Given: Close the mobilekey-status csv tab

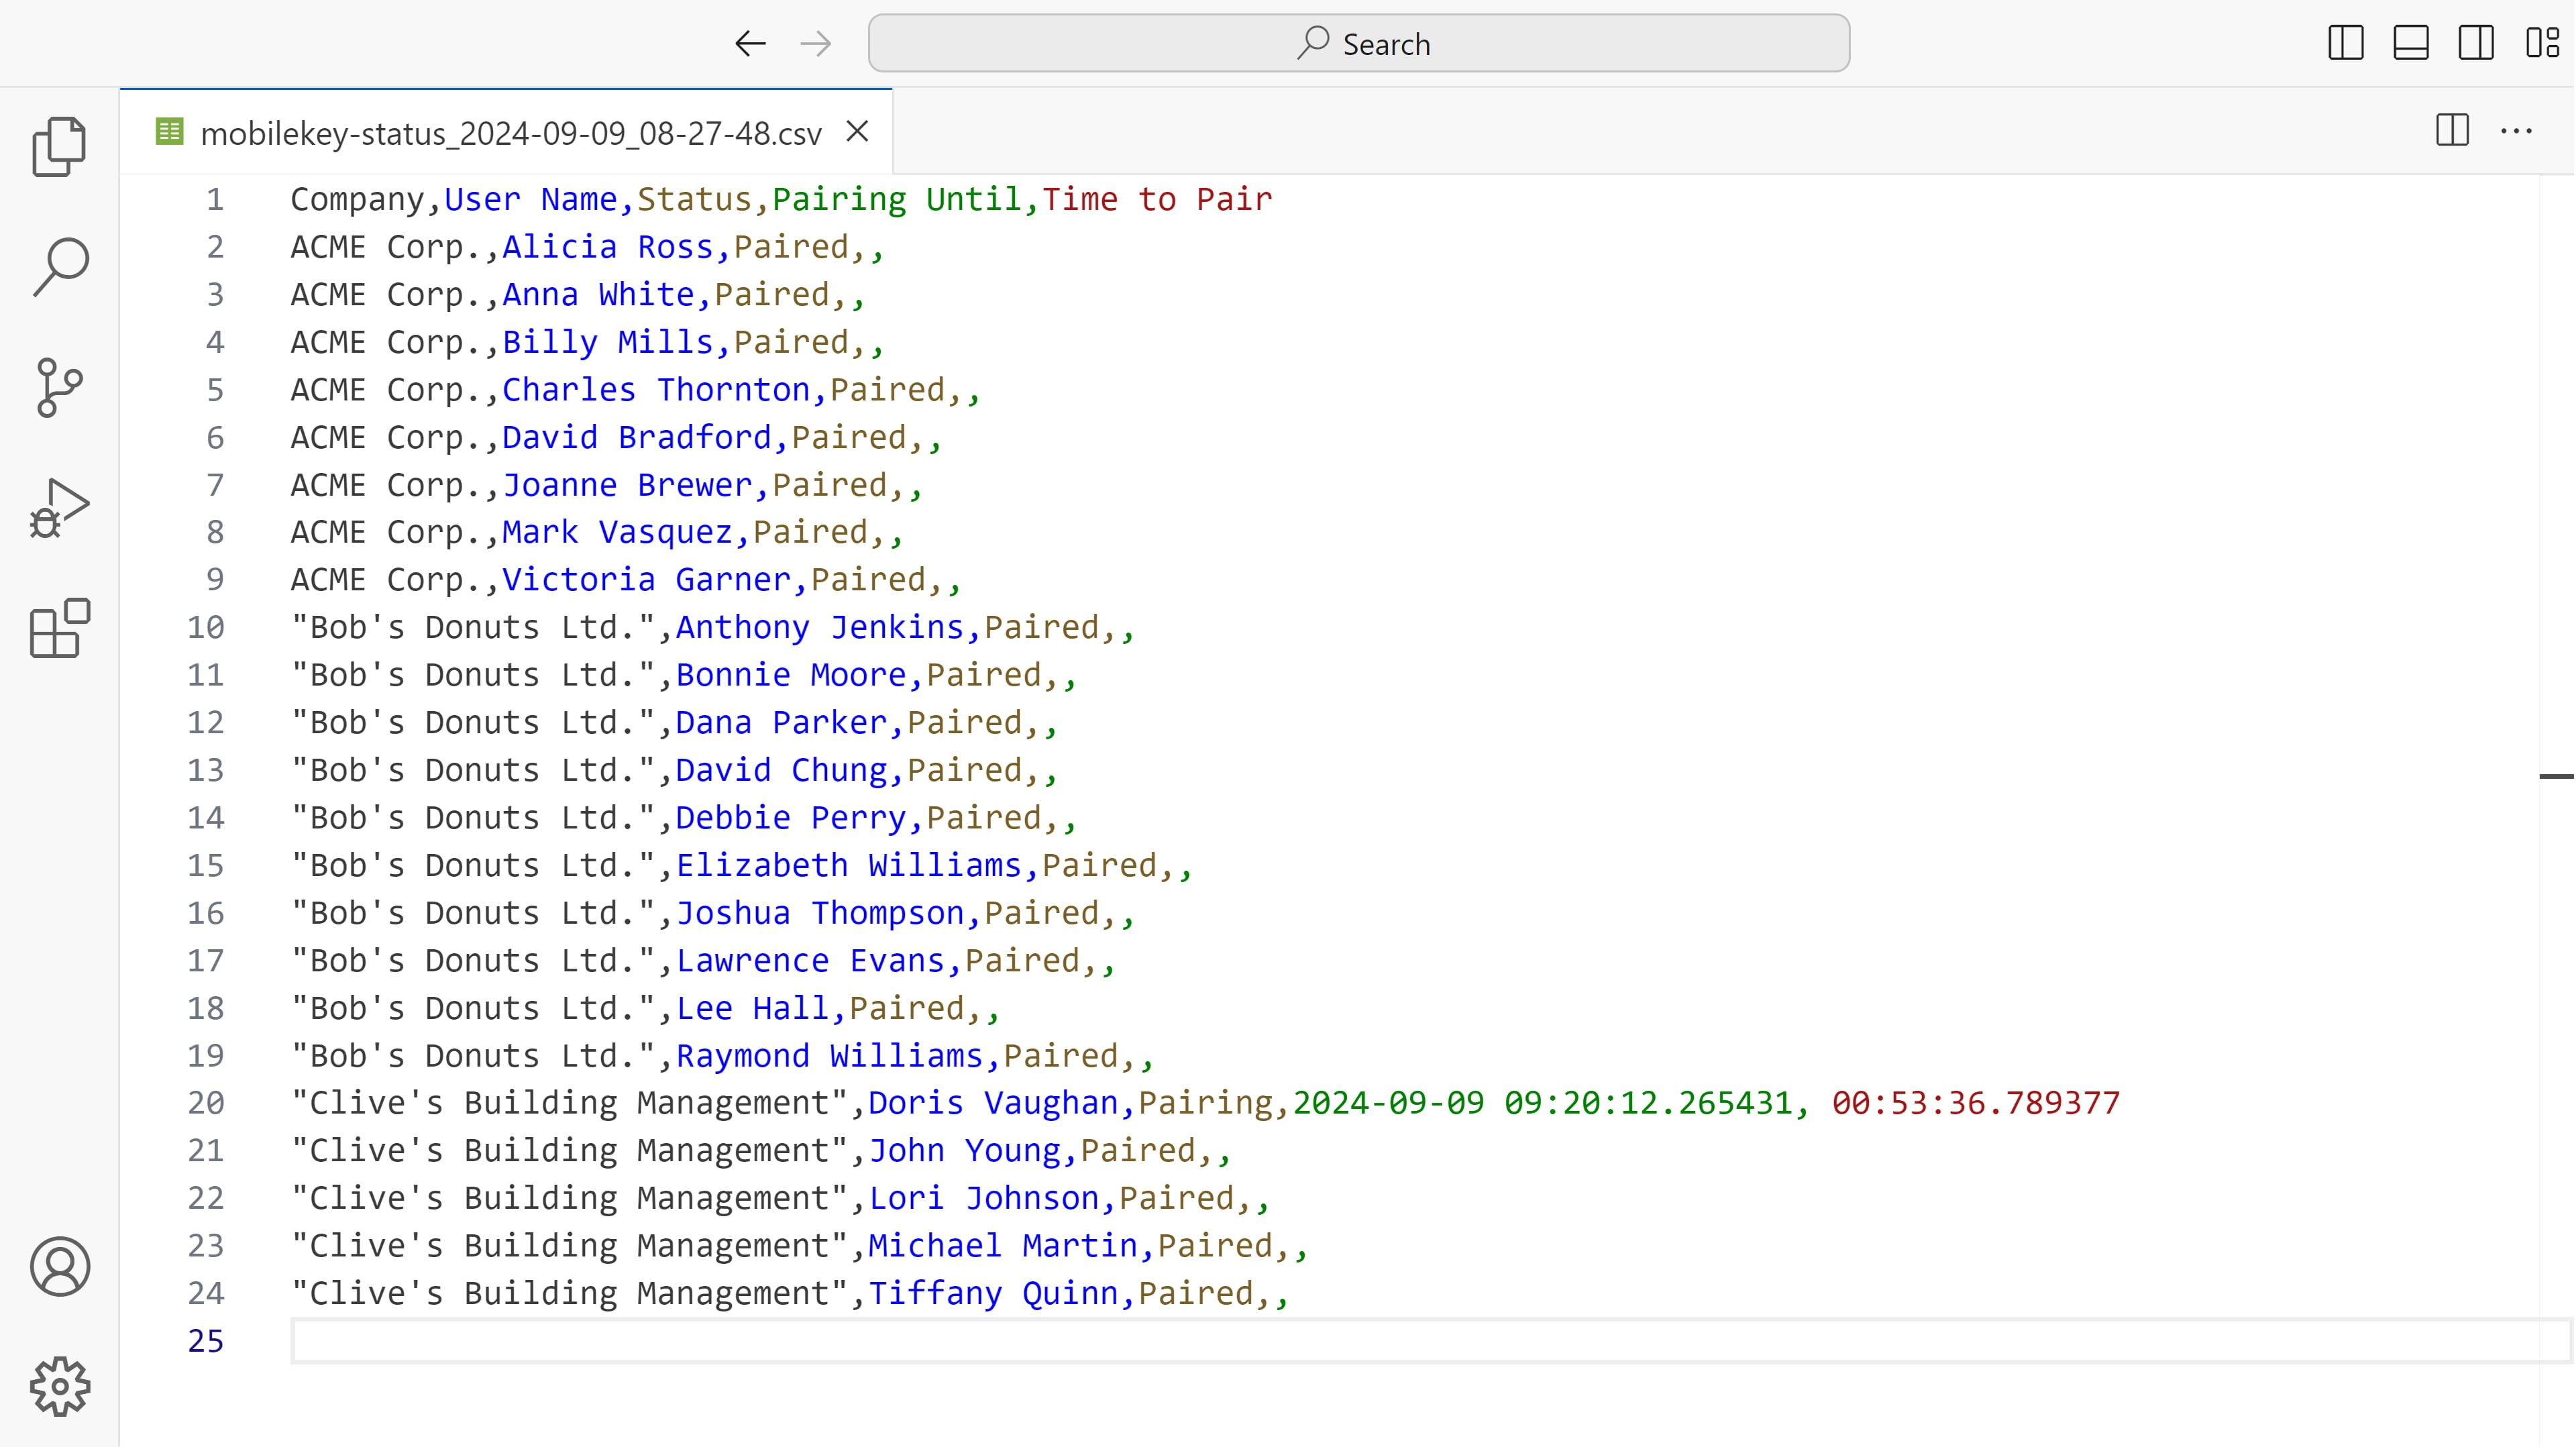Looking at the screenshot, I should (857, 131).
